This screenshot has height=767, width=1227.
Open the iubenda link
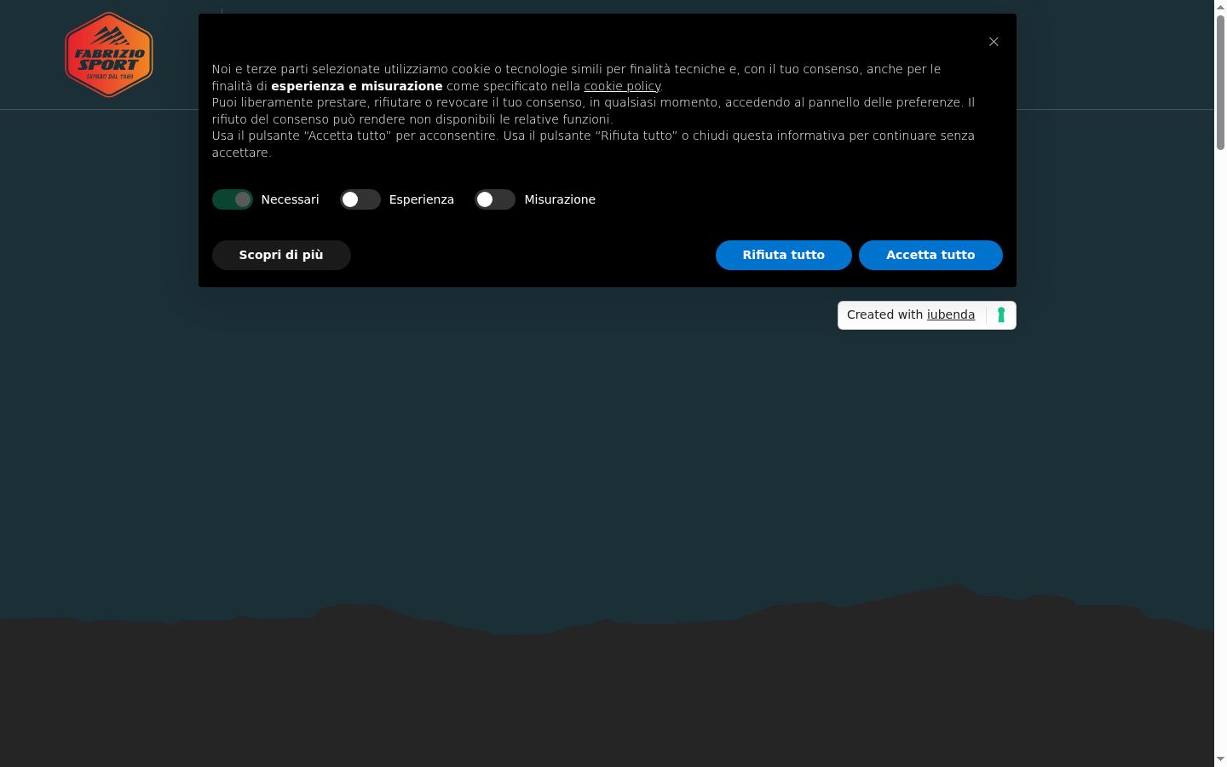coord(951,314)
